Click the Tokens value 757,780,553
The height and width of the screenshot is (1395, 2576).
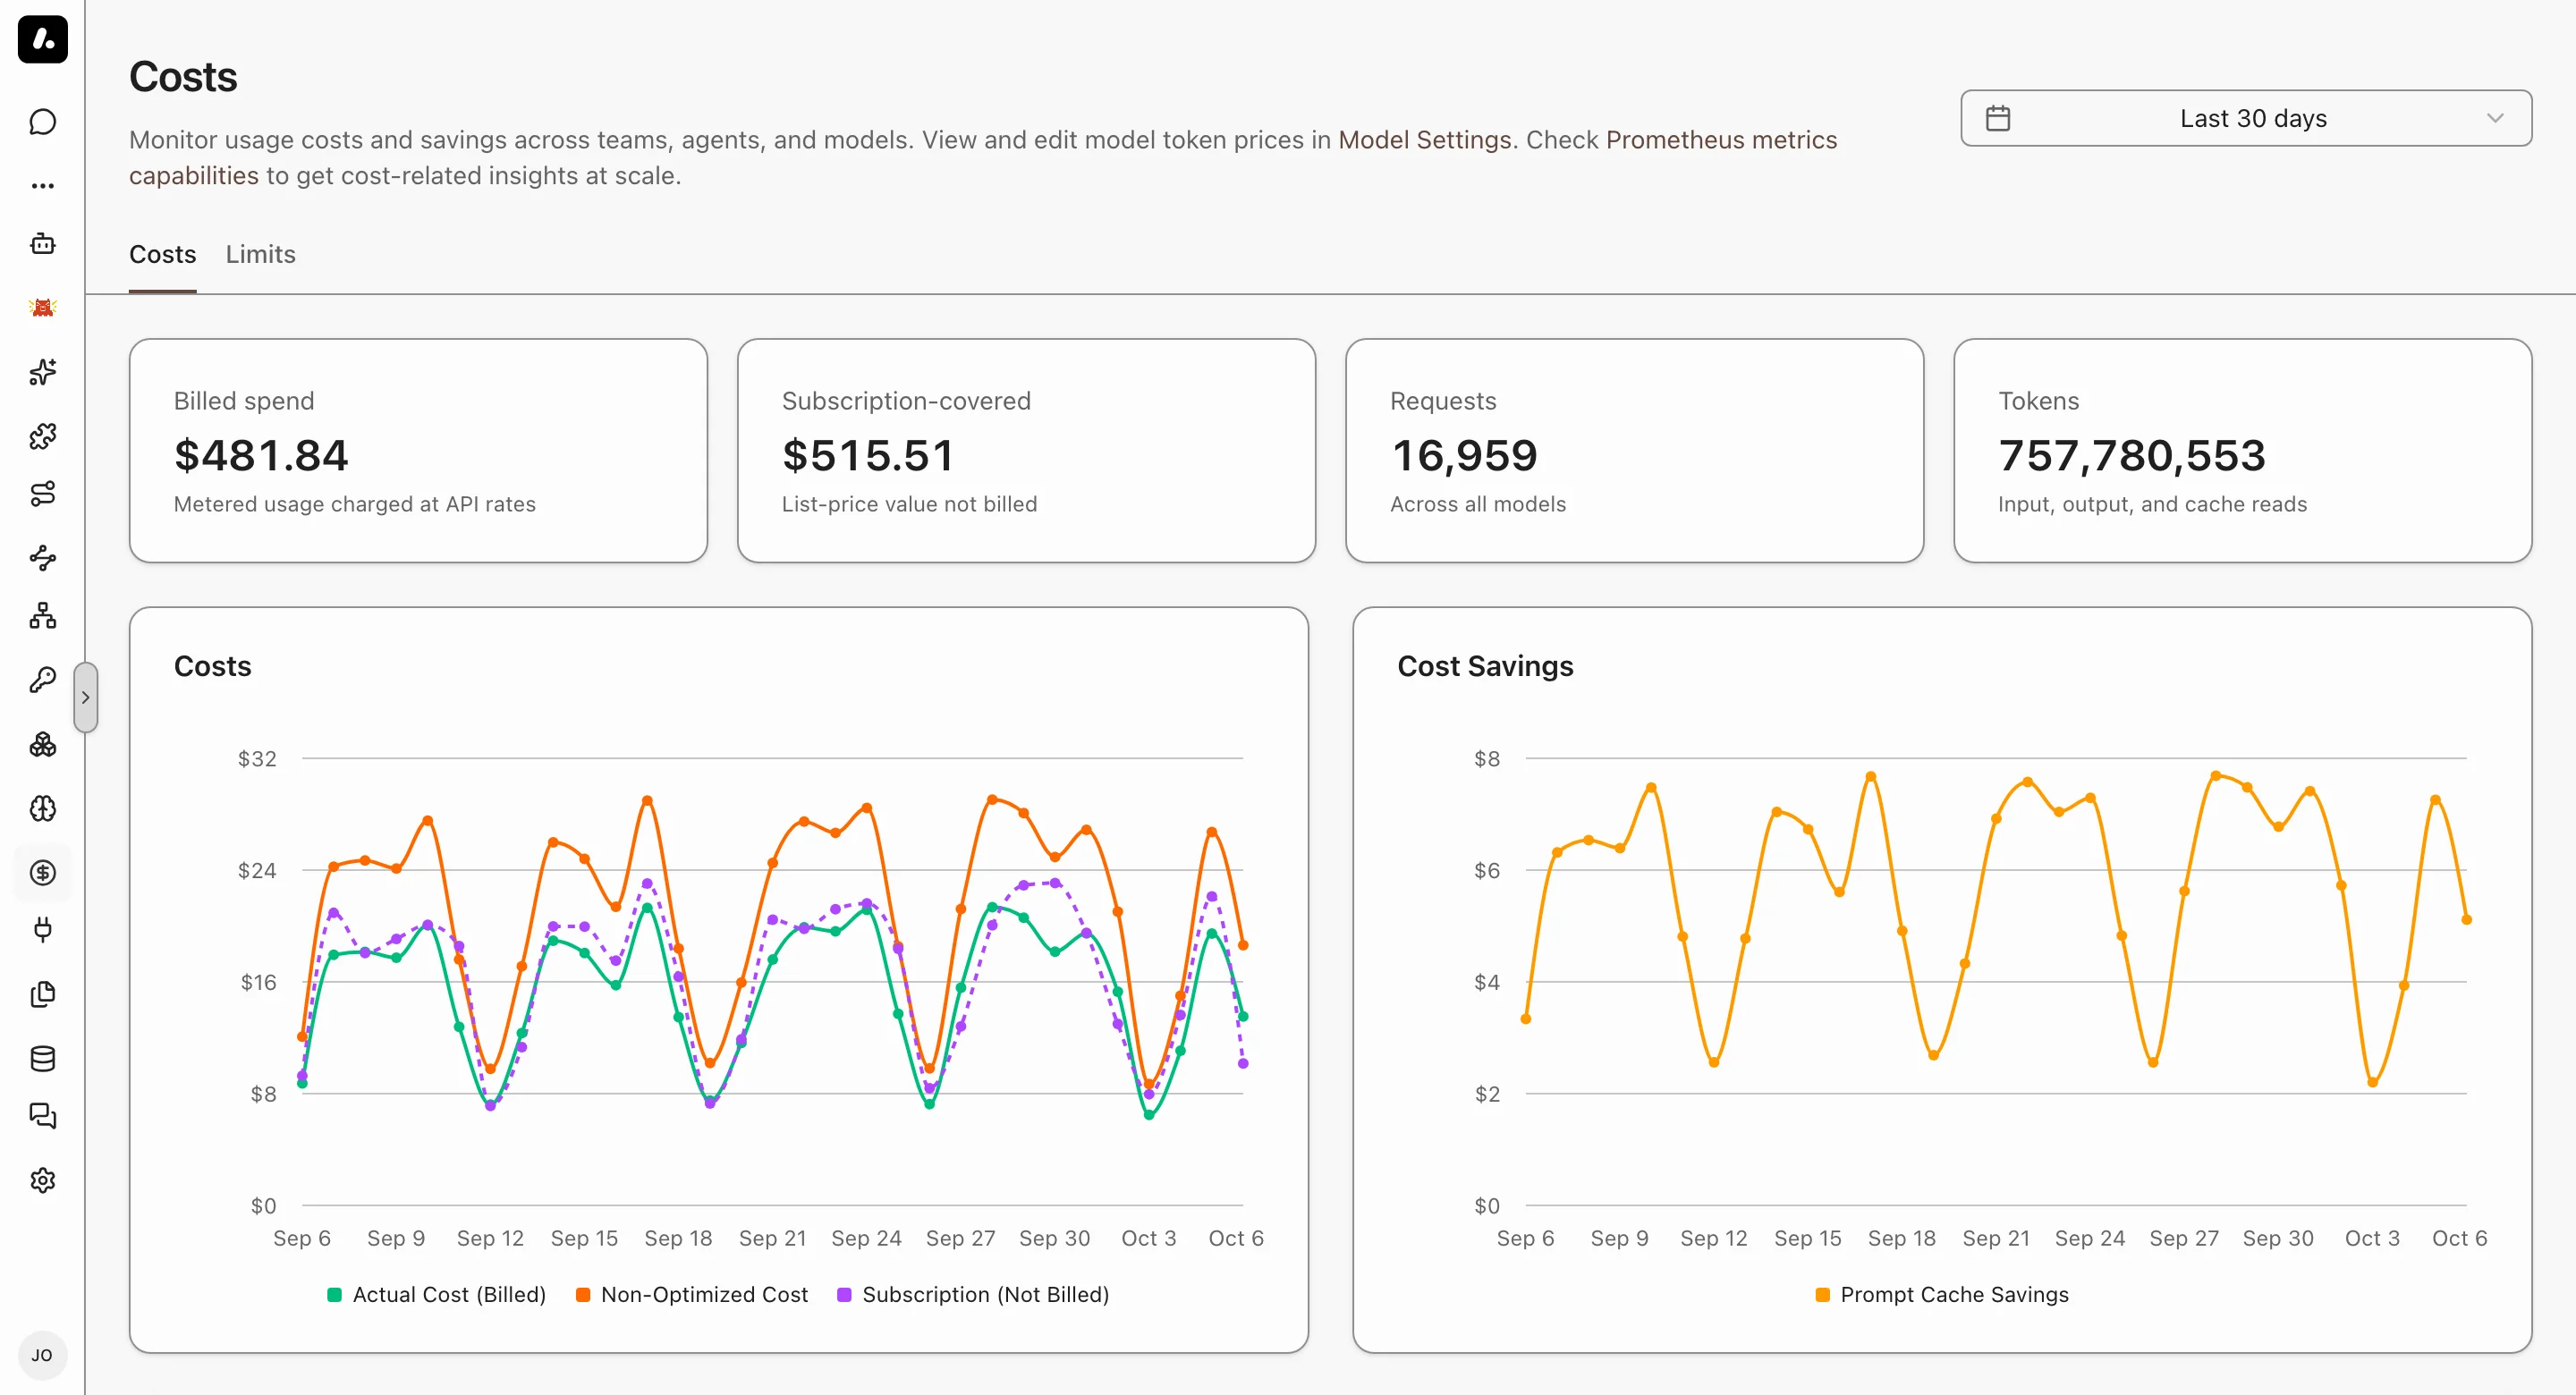click(2132, 456)
